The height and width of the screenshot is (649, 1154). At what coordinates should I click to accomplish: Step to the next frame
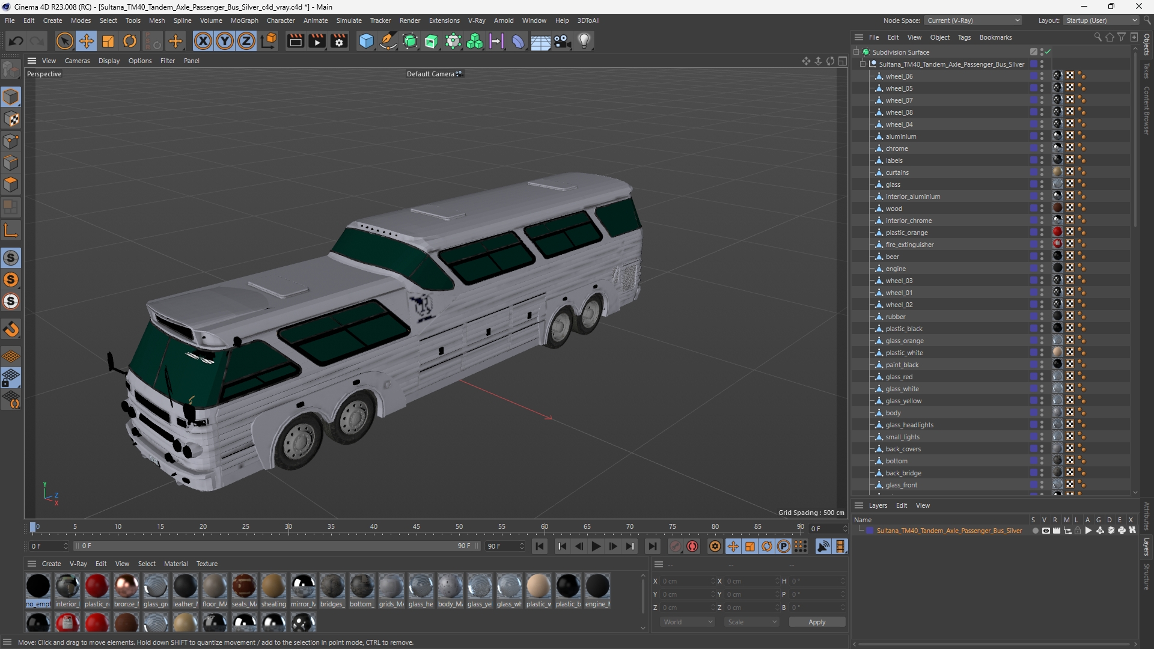[x=612, y=546]
